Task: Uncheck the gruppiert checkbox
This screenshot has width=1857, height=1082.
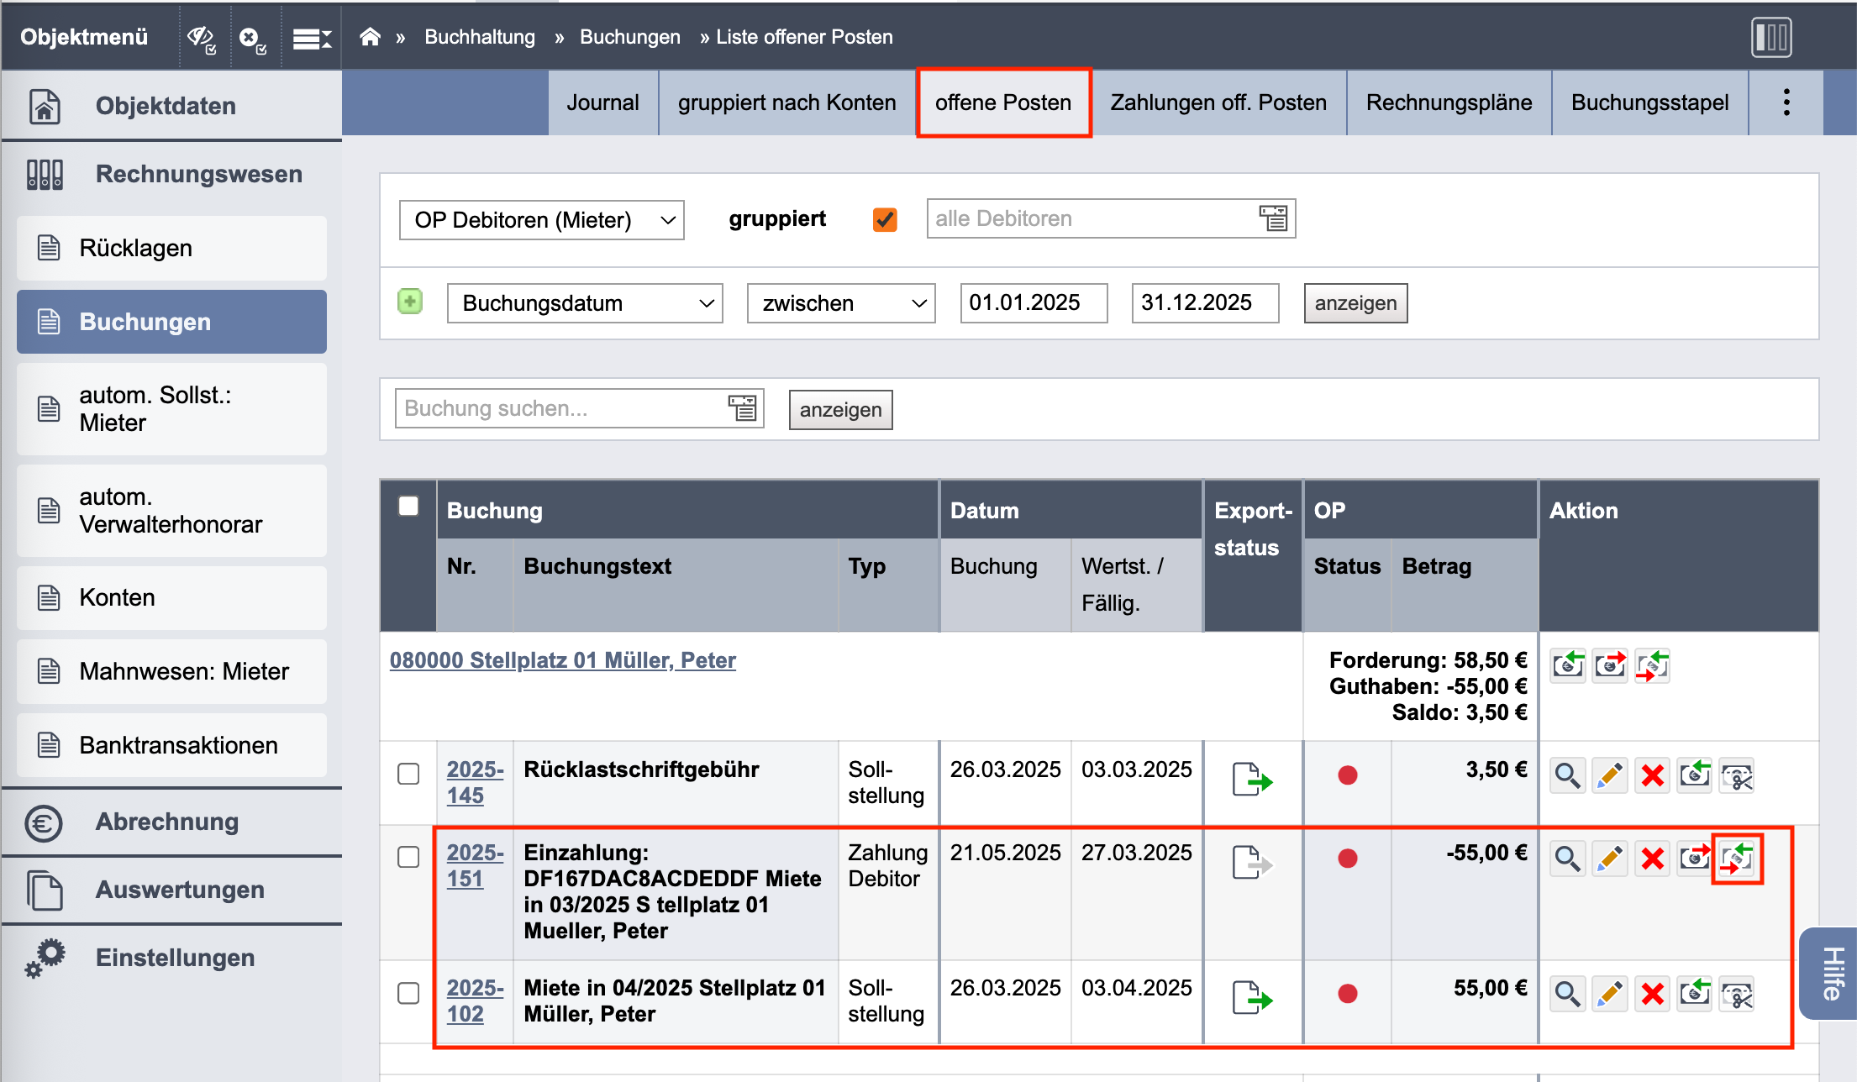Action: 885,219
